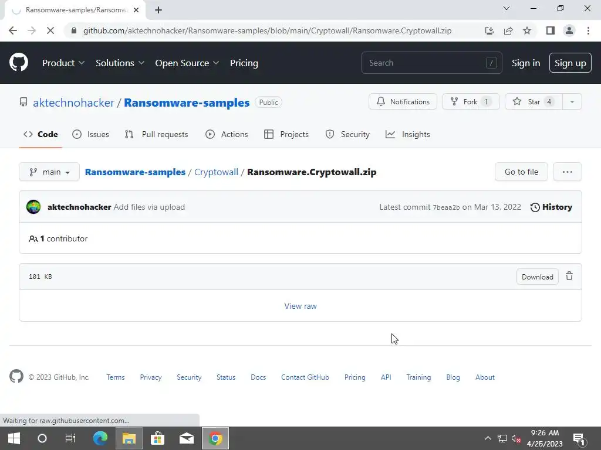This screenshot has width=601, height=450.
Task: Star the repository
Action: [x=534, y=102]
